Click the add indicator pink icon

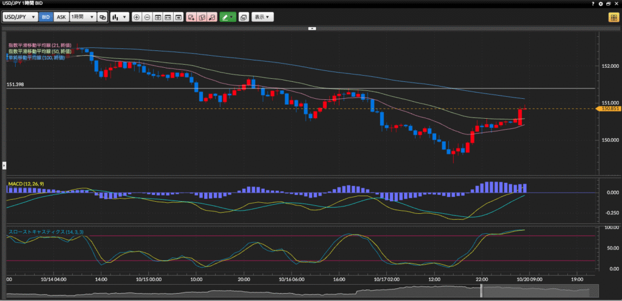191,17
